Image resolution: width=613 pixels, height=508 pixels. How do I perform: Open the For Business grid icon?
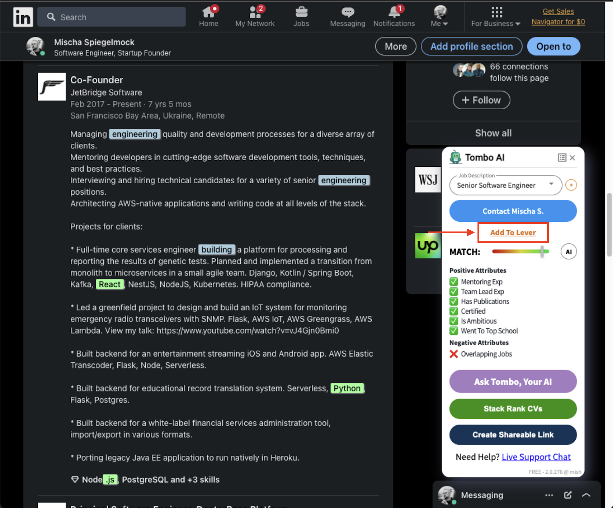point(497,12)
